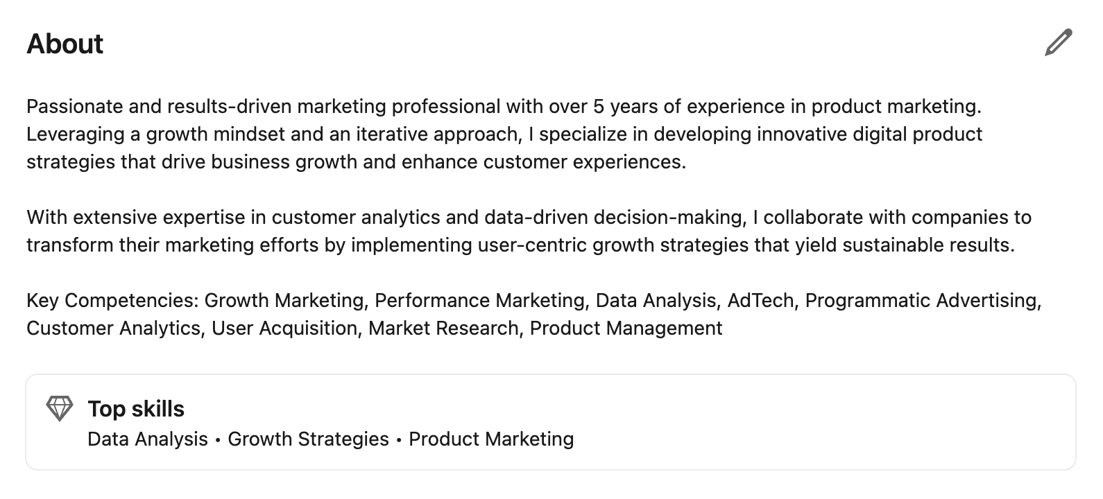
Task: Click the diamond icon beside Top skills
Action: click(x=59, y=409)
